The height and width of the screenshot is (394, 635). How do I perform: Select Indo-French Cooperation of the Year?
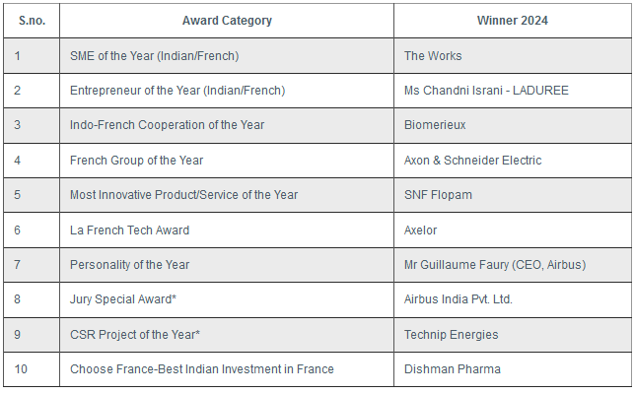167,125
